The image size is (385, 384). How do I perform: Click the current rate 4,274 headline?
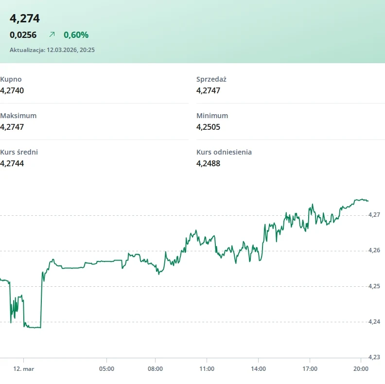[25, 18]
